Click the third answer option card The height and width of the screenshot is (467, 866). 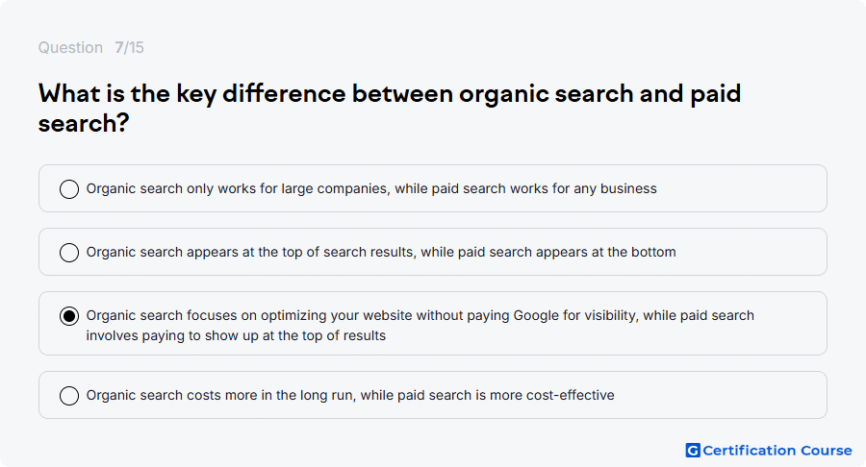(433, 324)
